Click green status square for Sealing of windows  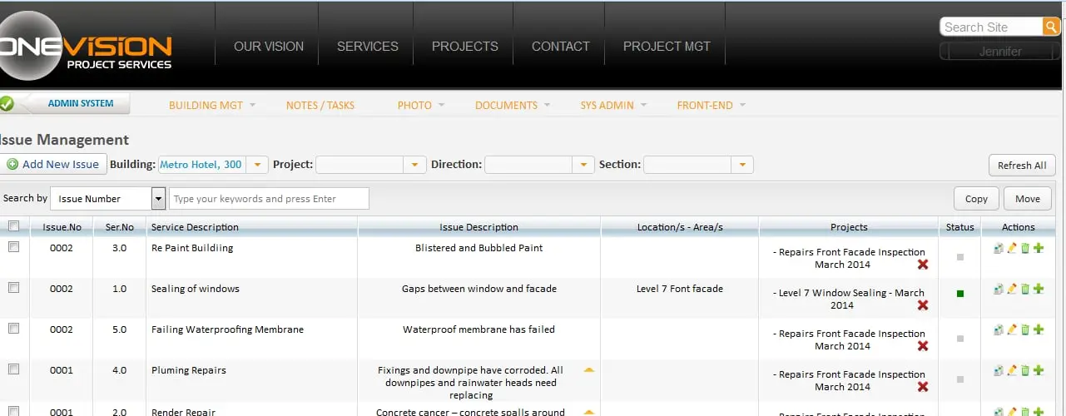pos(960,293)
